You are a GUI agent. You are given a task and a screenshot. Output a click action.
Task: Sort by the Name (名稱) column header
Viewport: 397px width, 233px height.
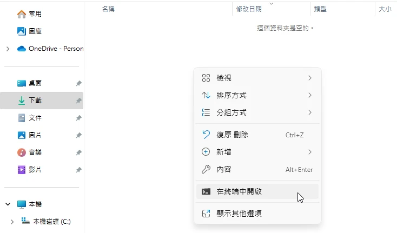(108, 9)
